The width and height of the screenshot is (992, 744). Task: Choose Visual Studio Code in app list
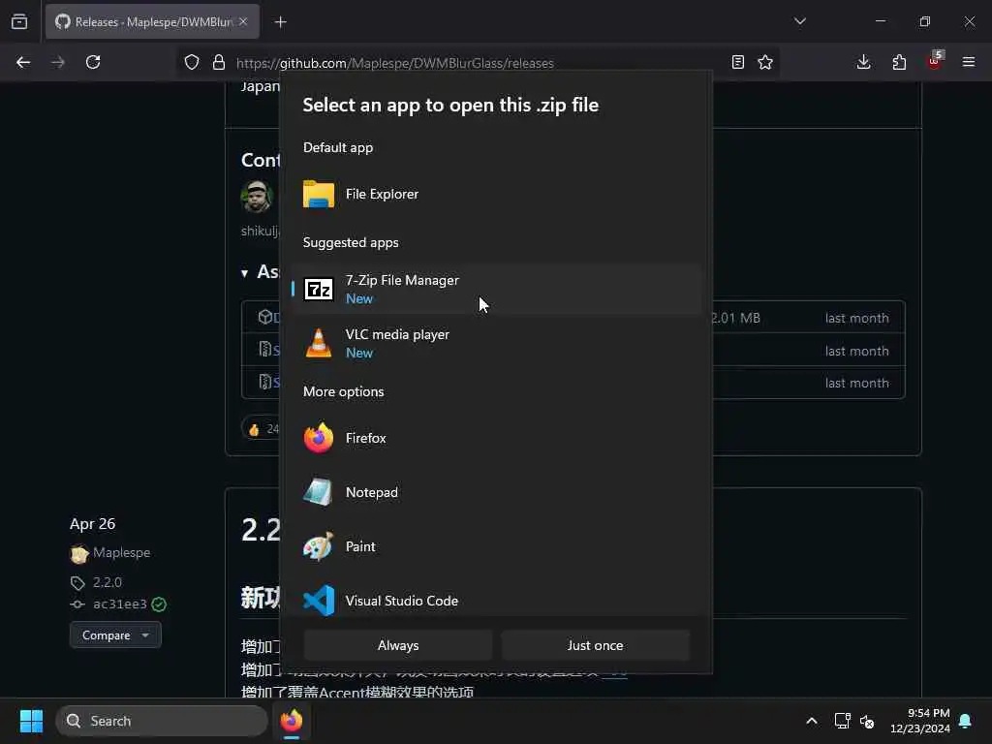coord(496,601)
